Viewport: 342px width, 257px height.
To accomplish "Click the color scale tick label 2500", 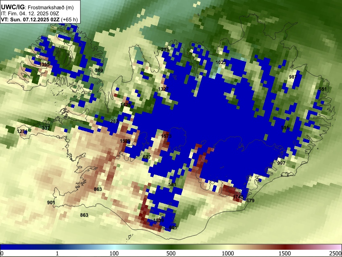I will click(336, 253).
